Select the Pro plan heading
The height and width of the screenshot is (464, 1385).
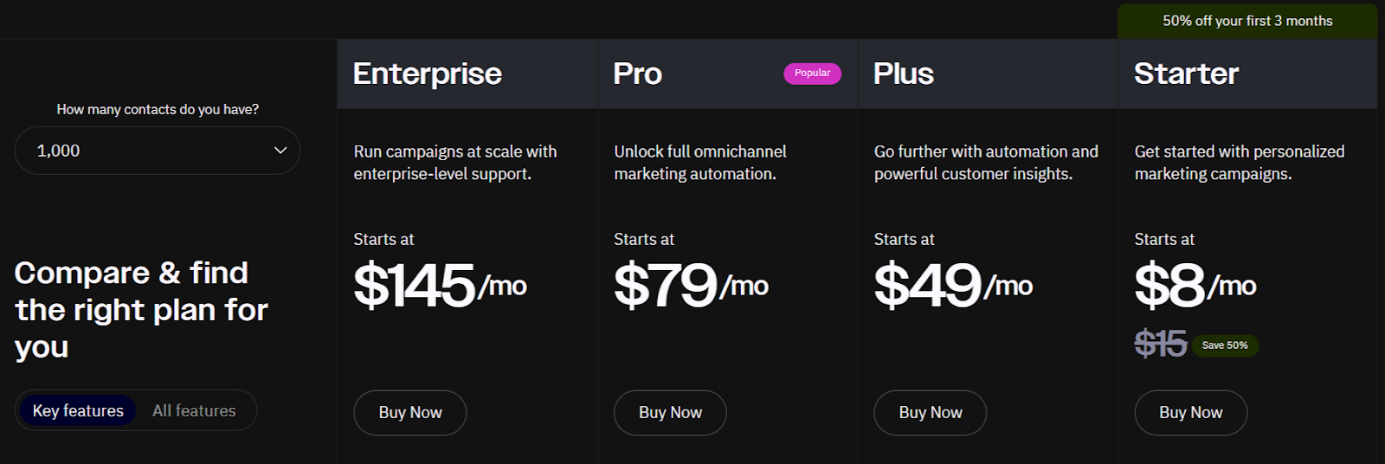[x=638, y=74]
